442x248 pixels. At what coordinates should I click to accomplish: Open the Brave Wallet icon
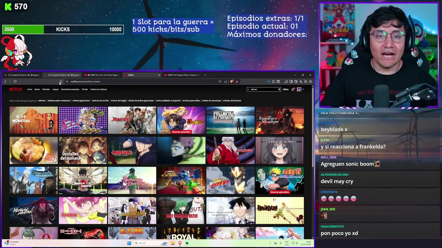tap(296, 82)
